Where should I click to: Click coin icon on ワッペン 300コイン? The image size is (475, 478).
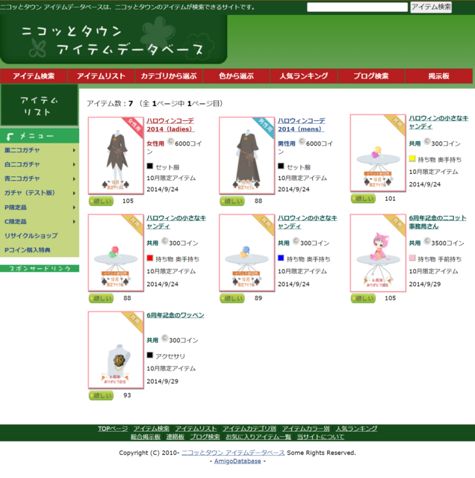click(x=164, y=338)
